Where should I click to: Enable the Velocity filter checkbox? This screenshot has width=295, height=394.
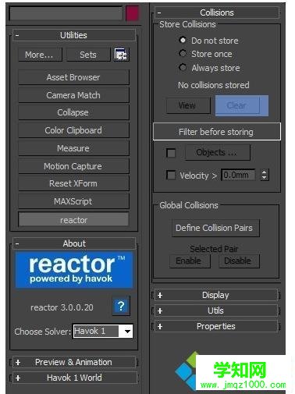tap(171, 175)
